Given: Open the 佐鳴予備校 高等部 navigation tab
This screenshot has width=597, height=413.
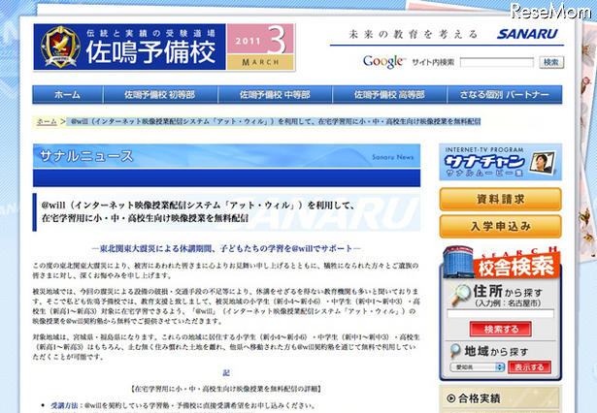Looking at the screenshot, I should (389, 95).
